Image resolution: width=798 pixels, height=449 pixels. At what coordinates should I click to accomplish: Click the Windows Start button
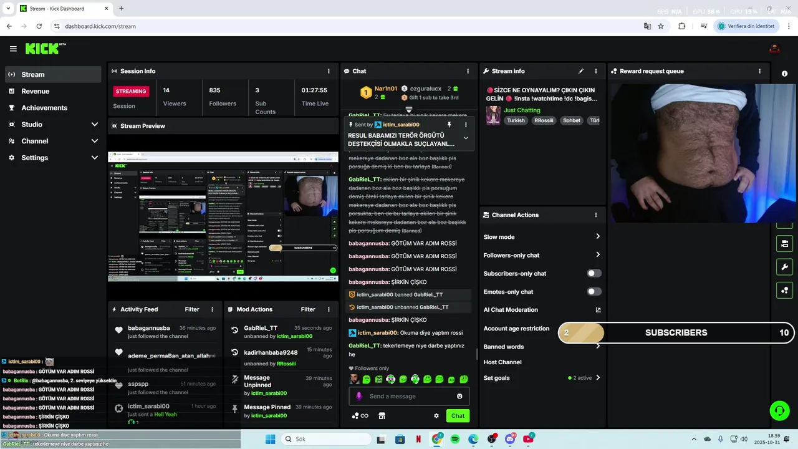(270, 439)
